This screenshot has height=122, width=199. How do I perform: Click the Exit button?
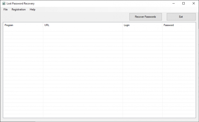pos(181,17)
